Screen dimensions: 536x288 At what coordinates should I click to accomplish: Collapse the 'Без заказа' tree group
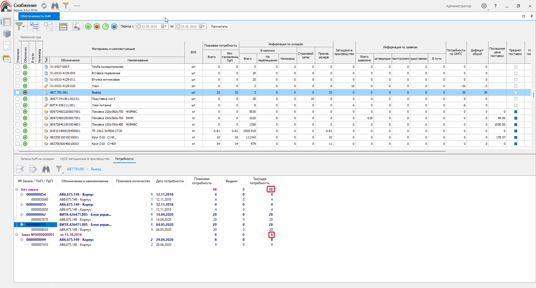point(16,189)
